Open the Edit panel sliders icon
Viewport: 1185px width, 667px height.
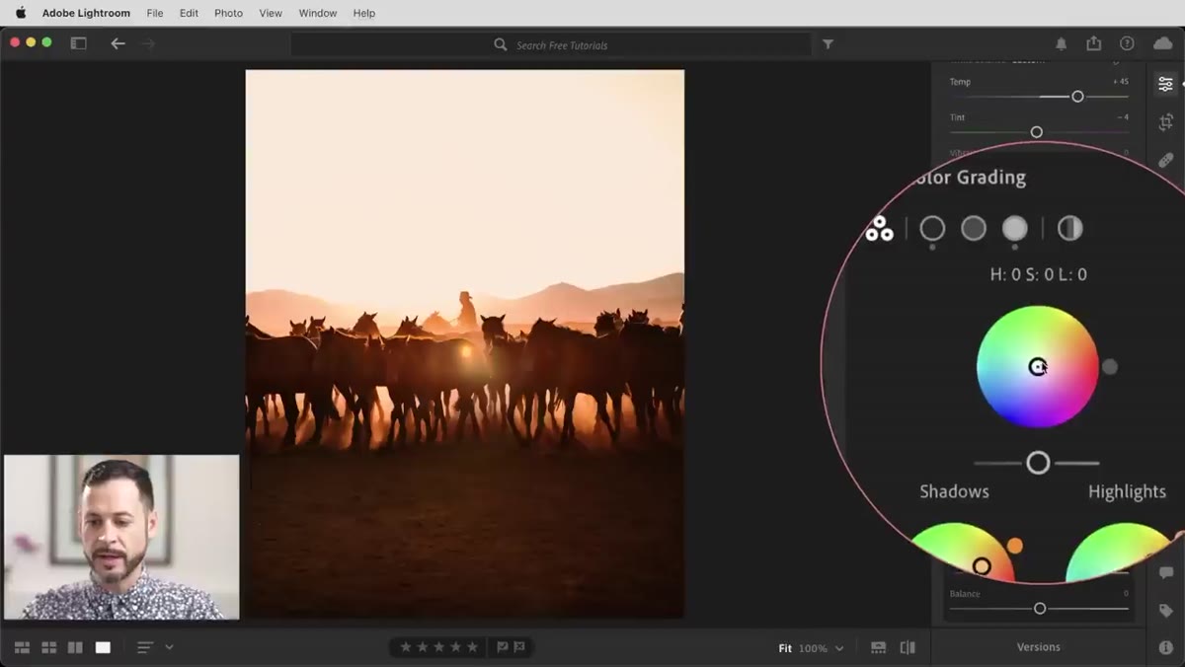pyautogui.click(x=1165, y=84)
